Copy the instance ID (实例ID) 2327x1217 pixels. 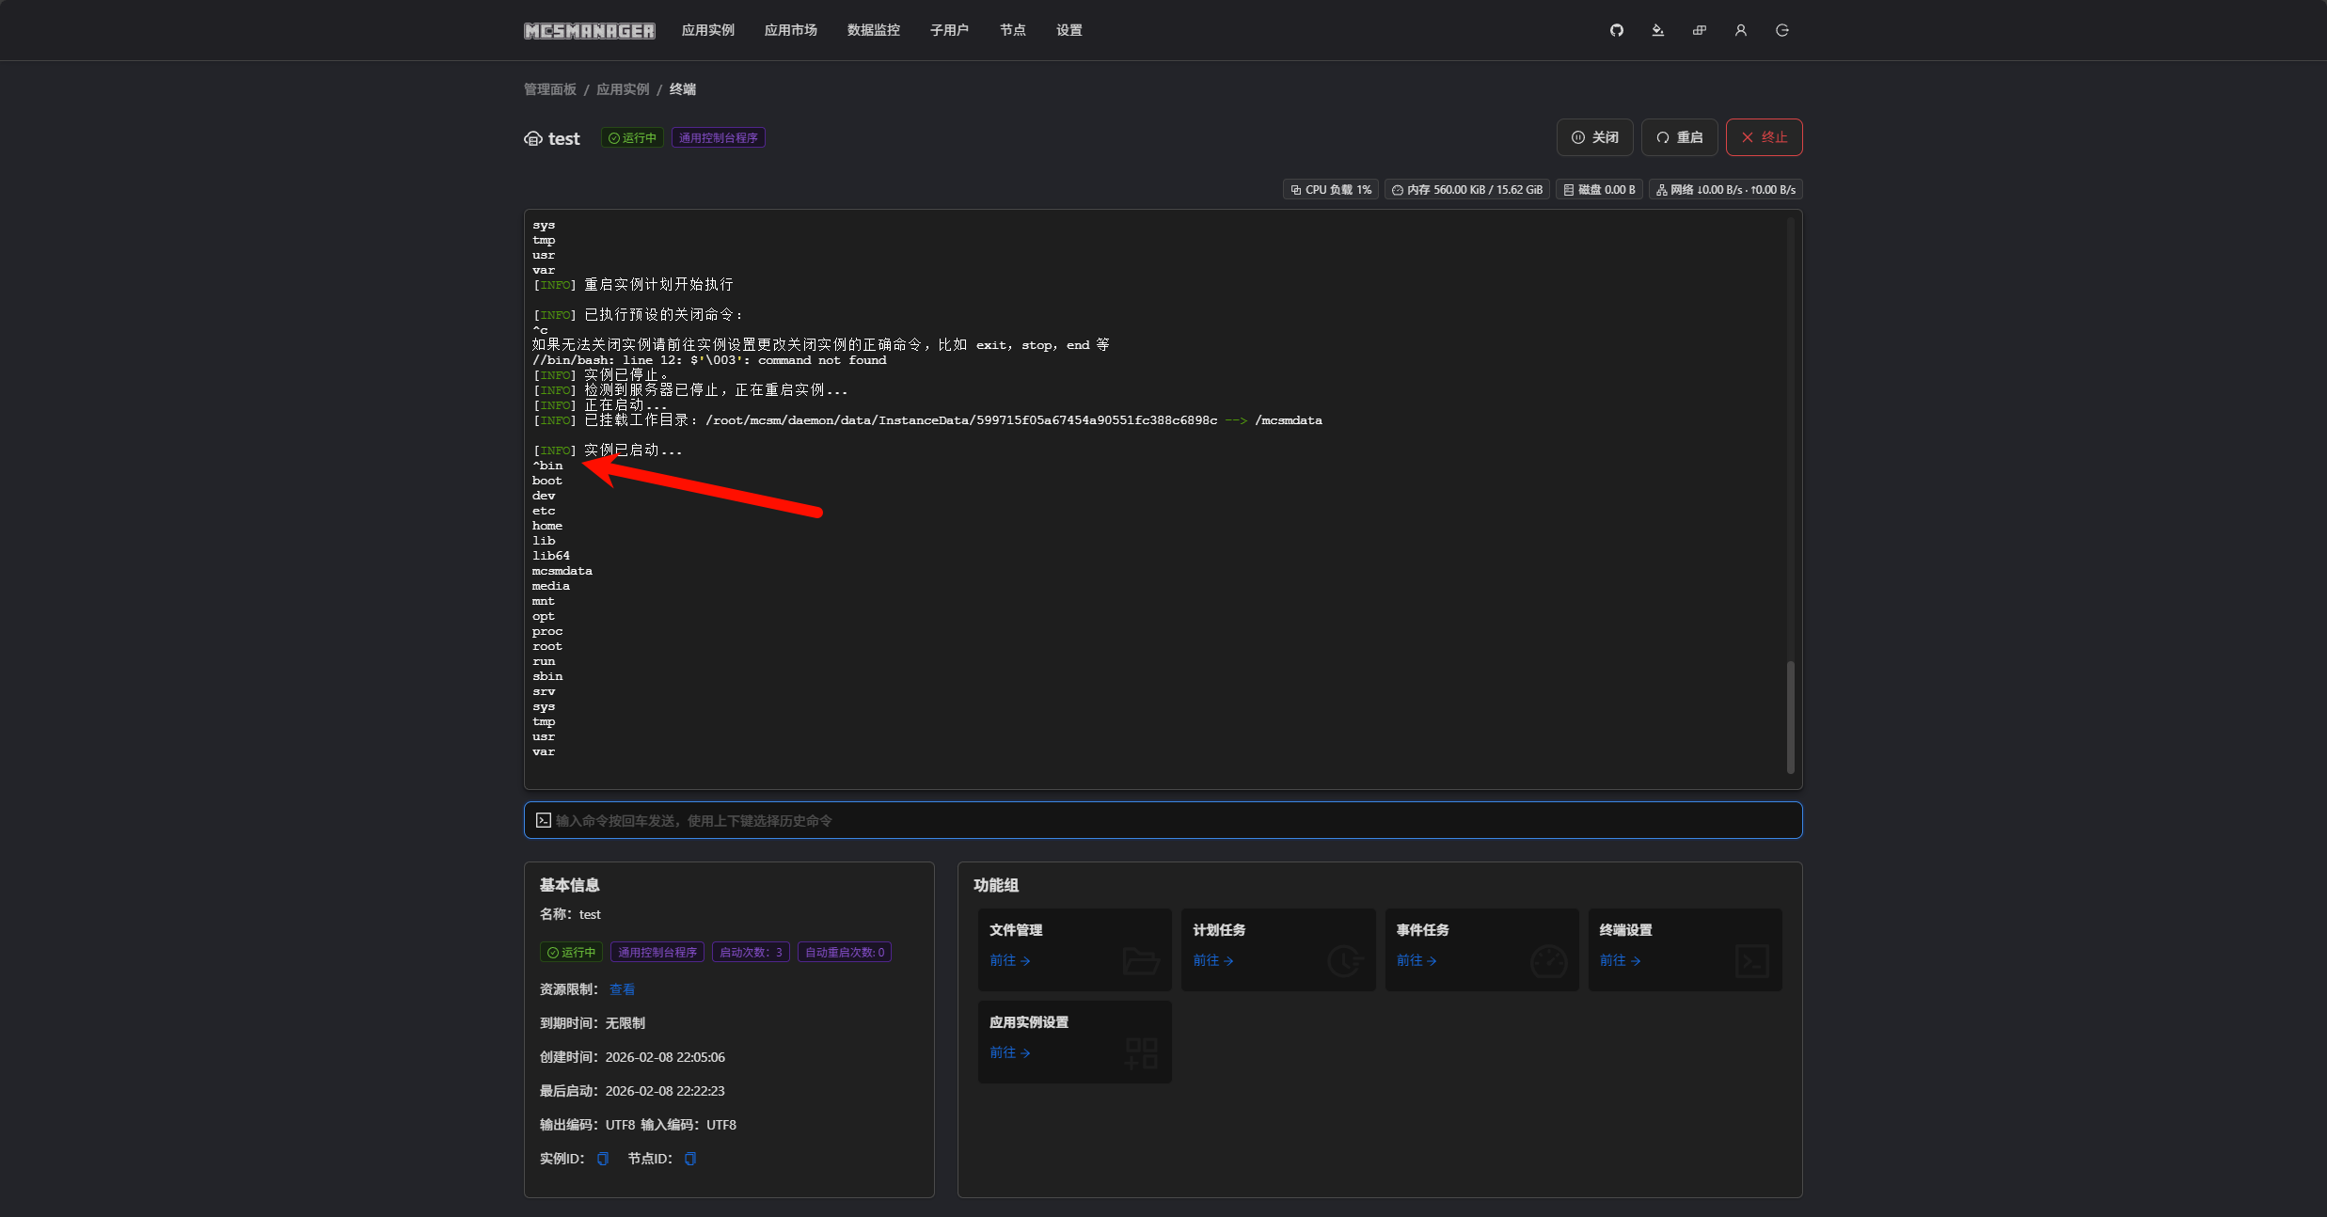pos(603,1159)
